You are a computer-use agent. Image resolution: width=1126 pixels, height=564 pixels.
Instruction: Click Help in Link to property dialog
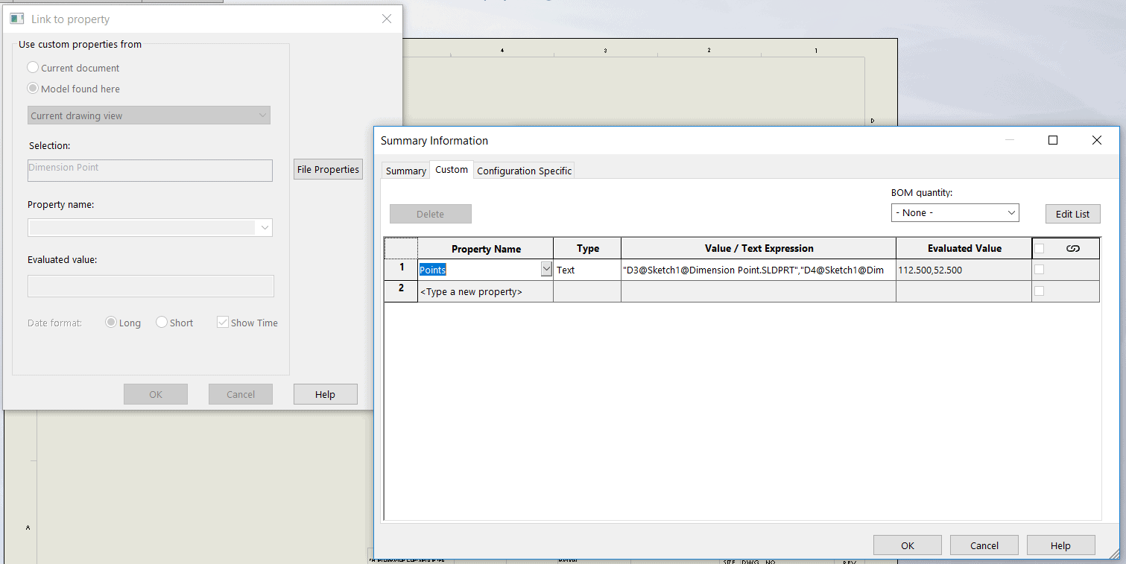coord(326,394)
